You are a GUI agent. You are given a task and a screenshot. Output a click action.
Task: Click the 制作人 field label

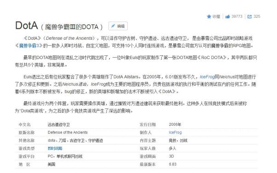click(146, 133)
